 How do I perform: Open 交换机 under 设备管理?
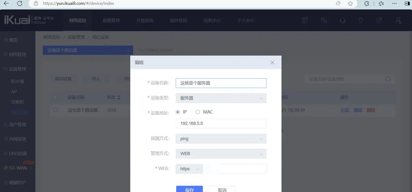click(18, 102)
